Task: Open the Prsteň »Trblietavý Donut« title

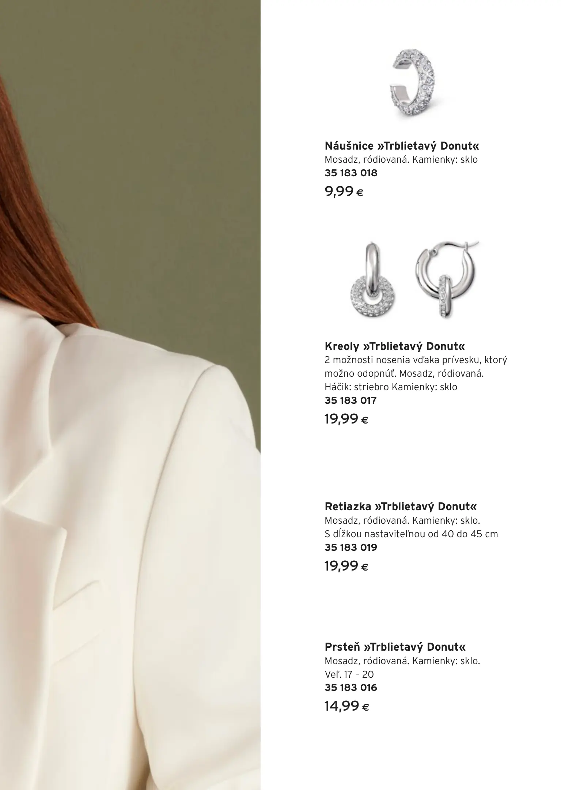Action: coord(395,647)
